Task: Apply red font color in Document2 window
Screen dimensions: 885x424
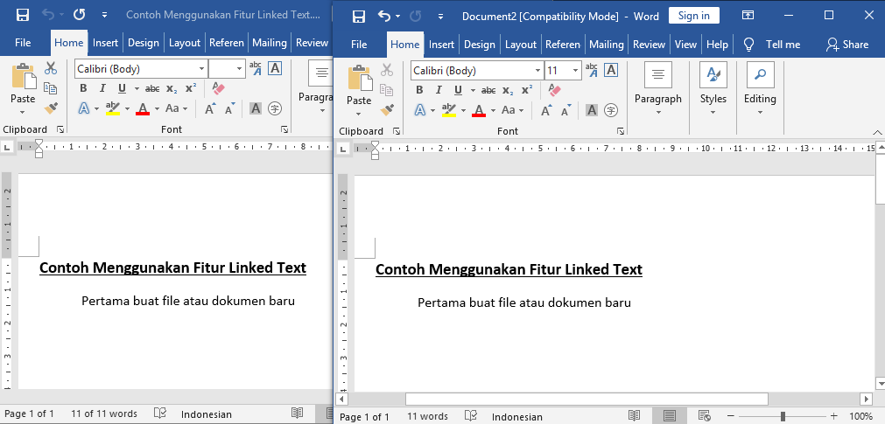Action: tap(479, 110)
